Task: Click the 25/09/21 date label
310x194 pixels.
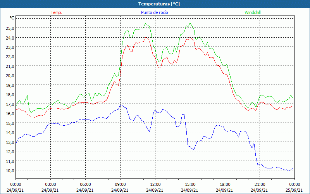Action: [294, 190]
